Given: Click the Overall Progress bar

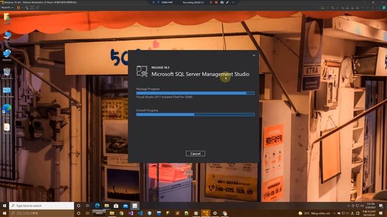Looking at the screenshot, I should pos(195,115).
